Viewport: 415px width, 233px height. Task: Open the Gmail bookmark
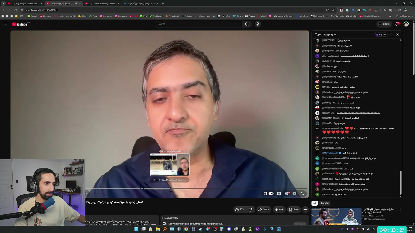coord(262,16)
